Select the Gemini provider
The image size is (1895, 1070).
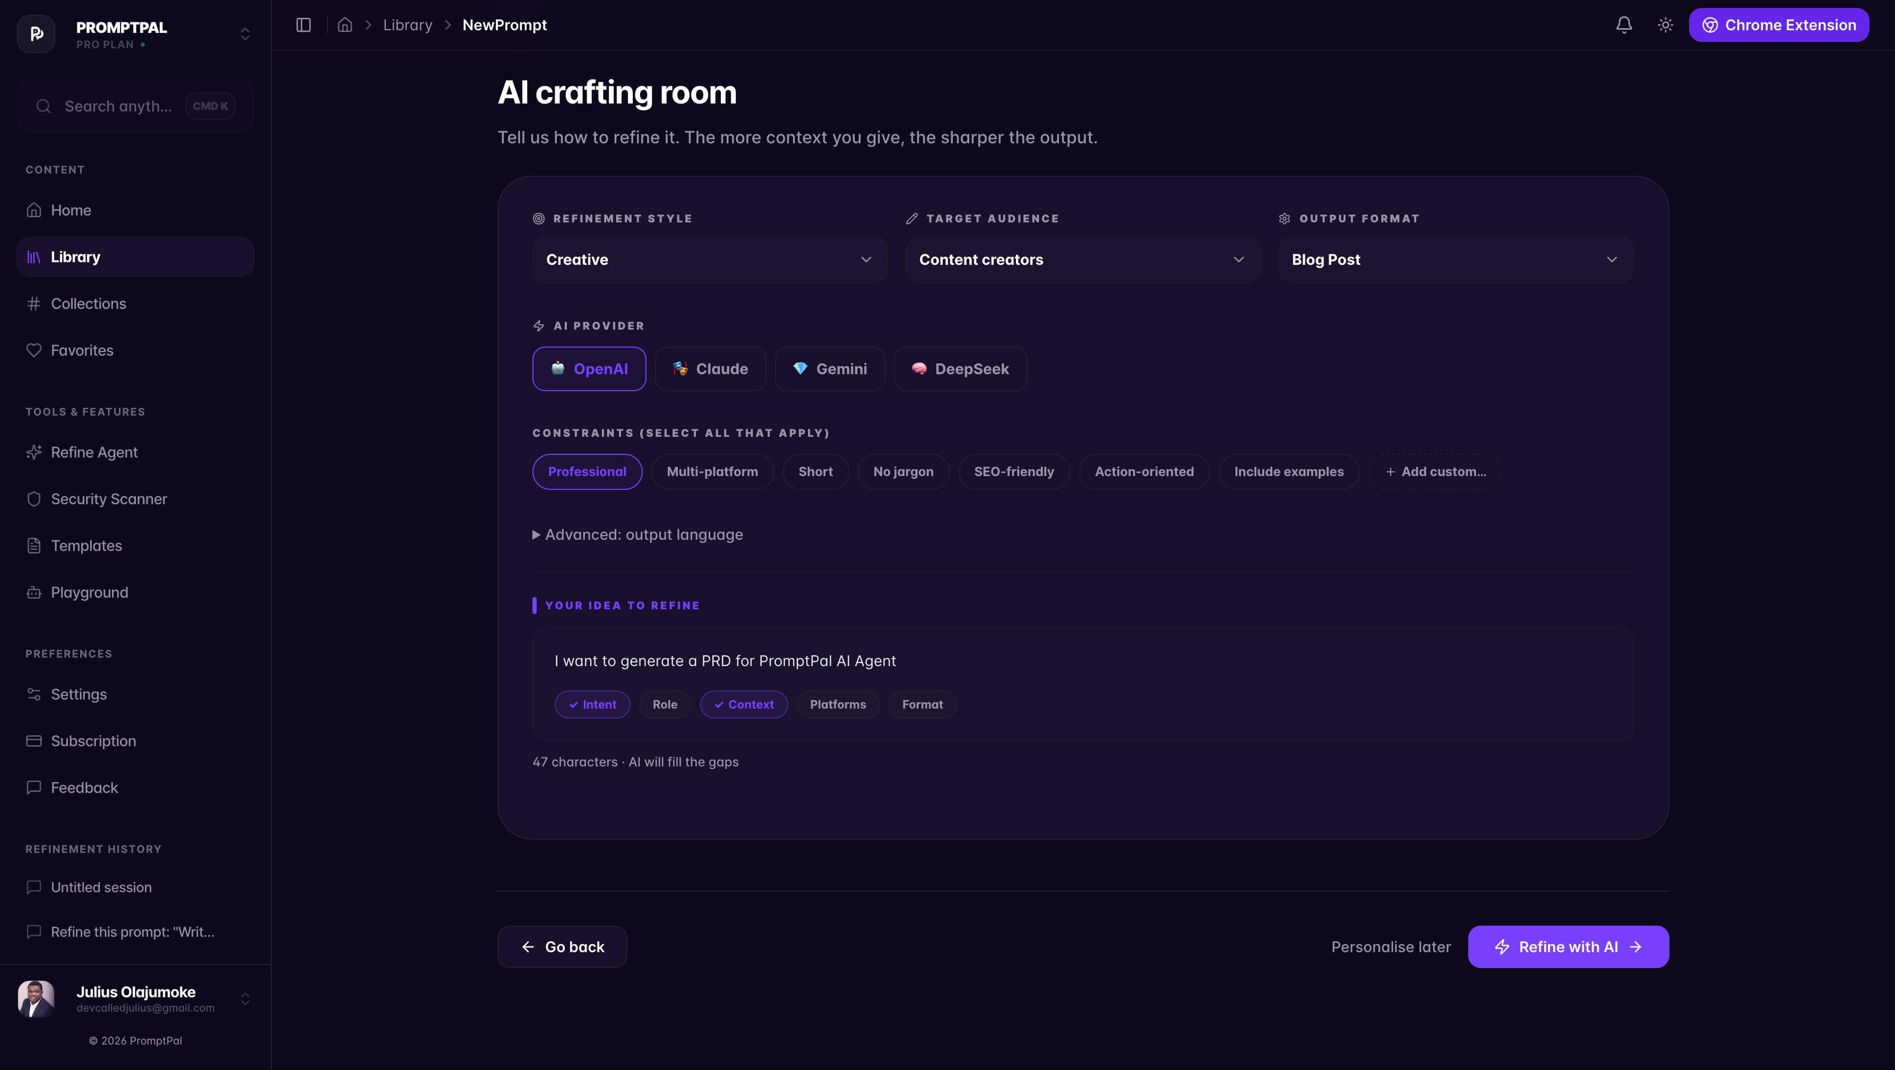pos(829,368)
